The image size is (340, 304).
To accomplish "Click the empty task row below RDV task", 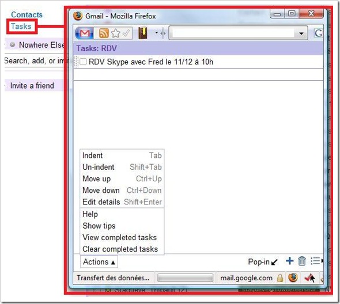I will click(198, 74).
